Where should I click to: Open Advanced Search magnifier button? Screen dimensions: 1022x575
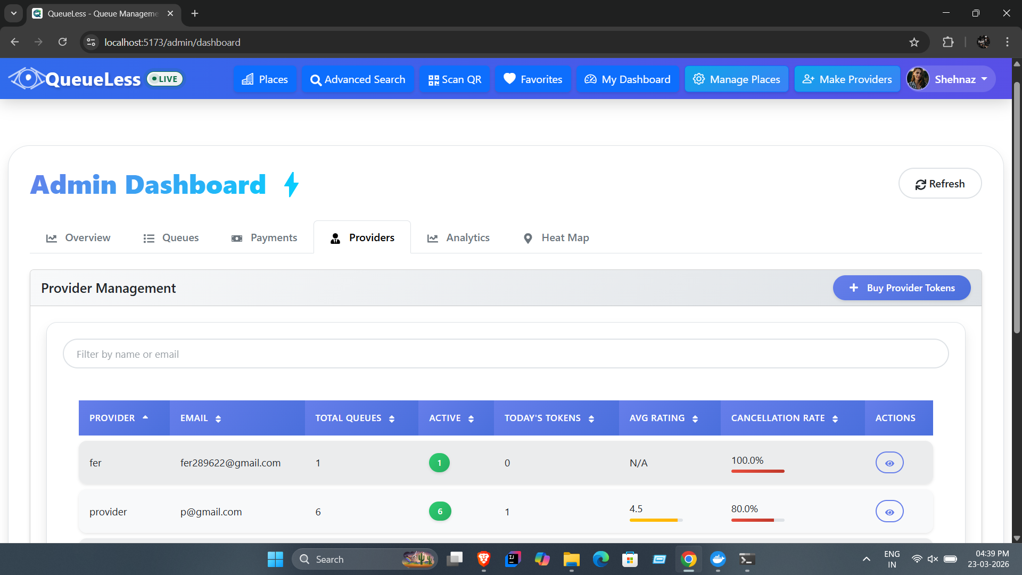358,79
